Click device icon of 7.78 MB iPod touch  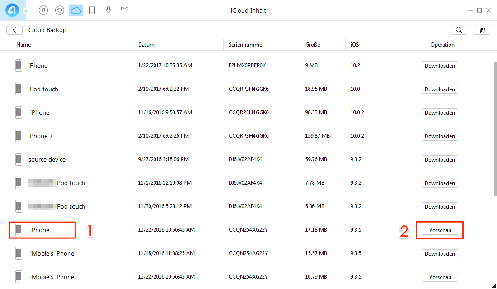19,183
